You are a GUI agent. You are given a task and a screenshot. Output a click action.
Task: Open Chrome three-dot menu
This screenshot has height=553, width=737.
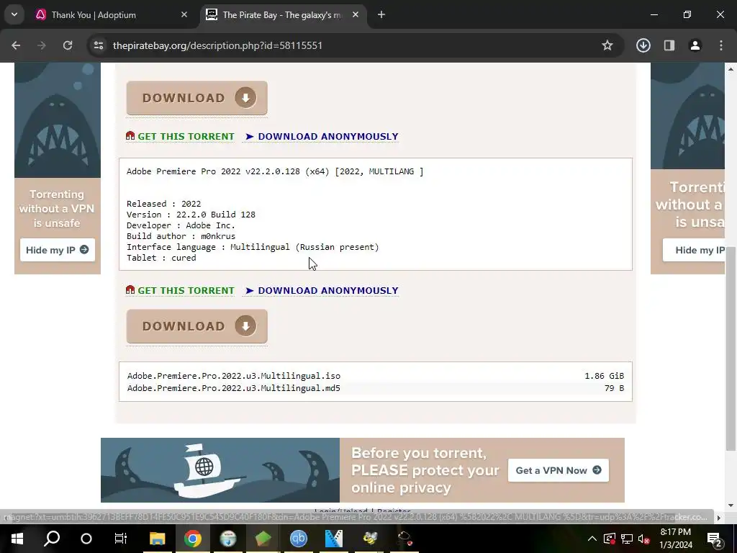coord(721,45)
